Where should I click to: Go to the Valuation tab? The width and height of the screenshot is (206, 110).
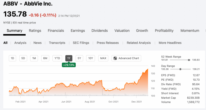(122, 31)
